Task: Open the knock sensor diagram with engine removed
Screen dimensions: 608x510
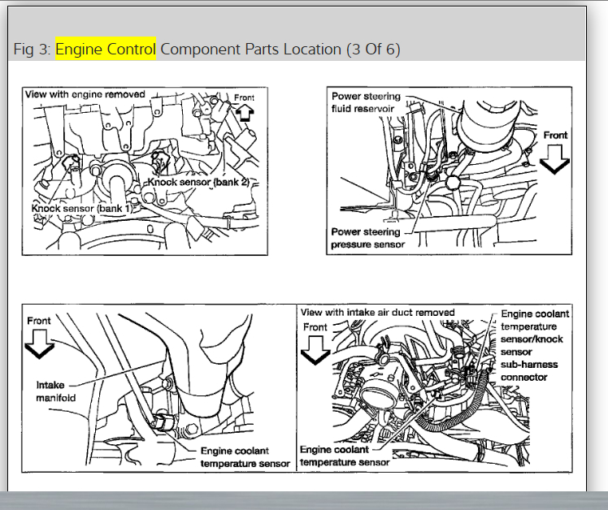Action: coord(145,171)
